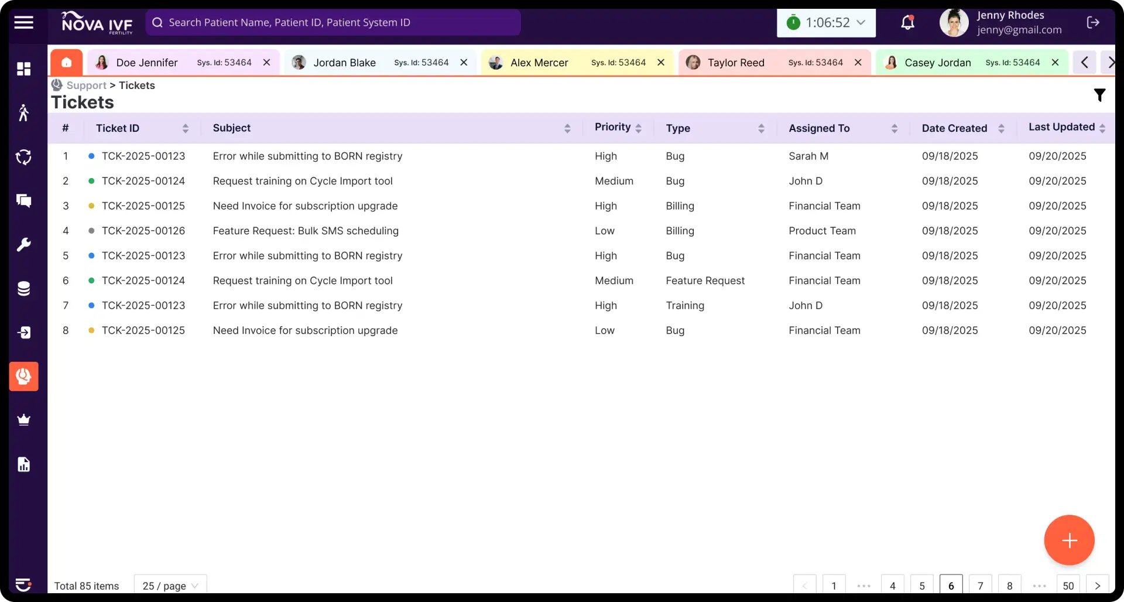
Task: Click the orange home tab button
Action: tap(66, 63)
